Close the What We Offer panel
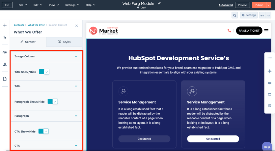 coord(76,26)
